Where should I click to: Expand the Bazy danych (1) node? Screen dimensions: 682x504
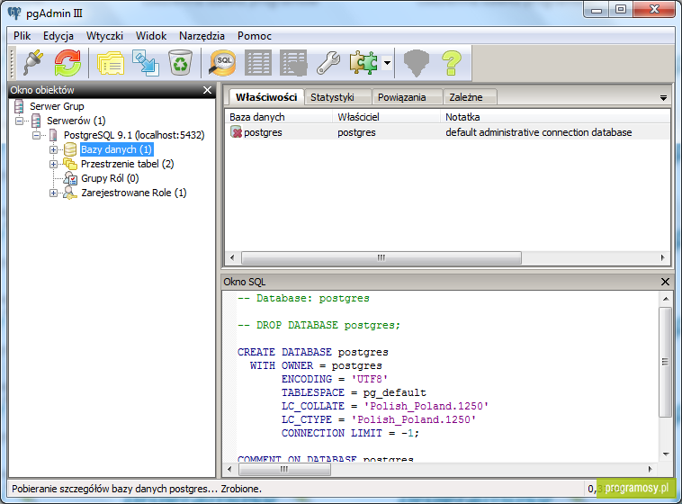point(53,149)
